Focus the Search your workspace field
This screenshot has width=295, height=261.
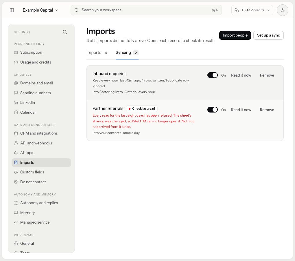[x=146, y=10]
